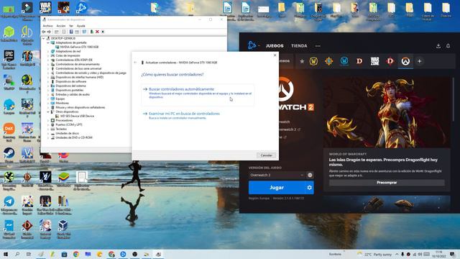
Task: Select the WoW Classic game icon
Action: coord(344,61)
